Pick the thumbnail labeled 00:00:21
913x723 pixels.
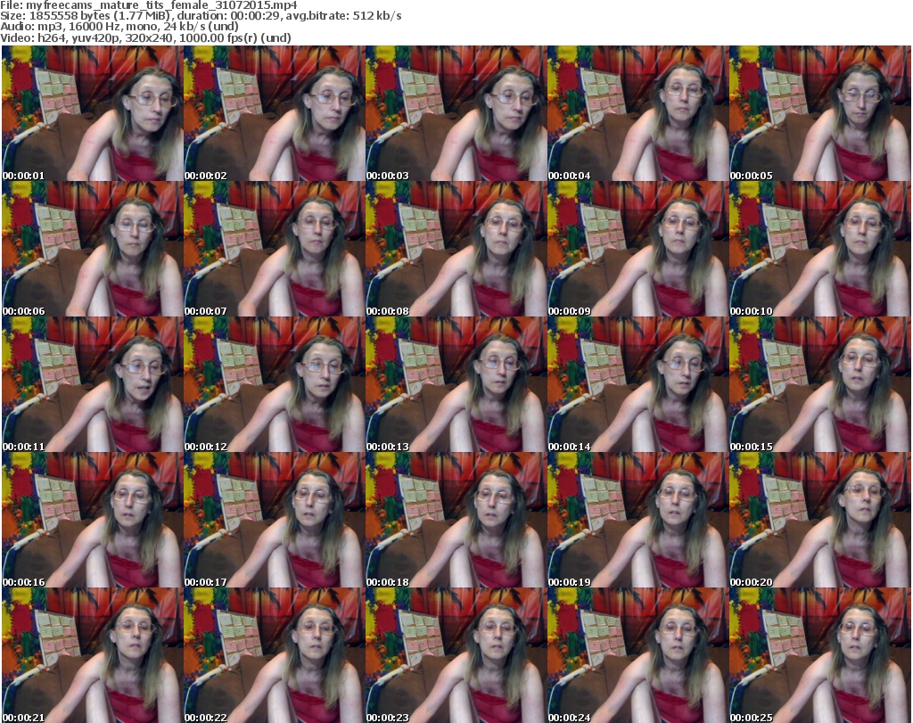pos(93,655)
